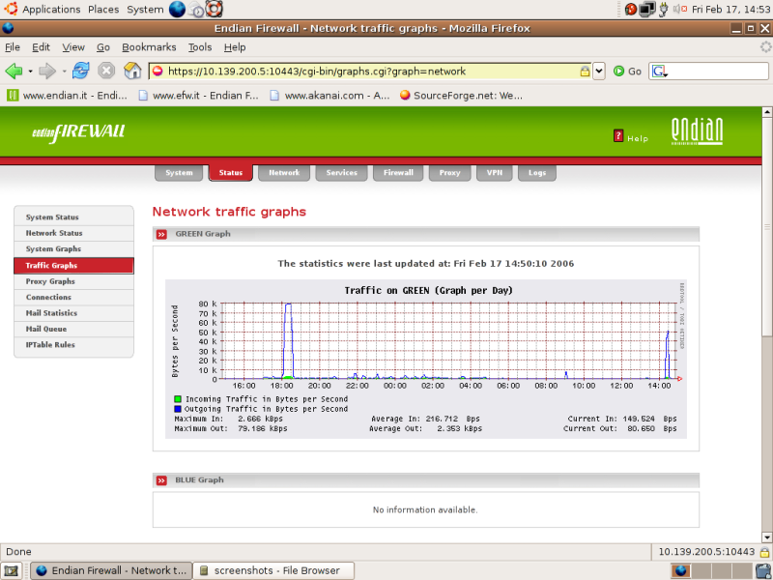Image resolution: width=773 pixels, height=580 pixels.
Task: Open the www.efw.it bookmark
Action: click(x=198, y=96)
